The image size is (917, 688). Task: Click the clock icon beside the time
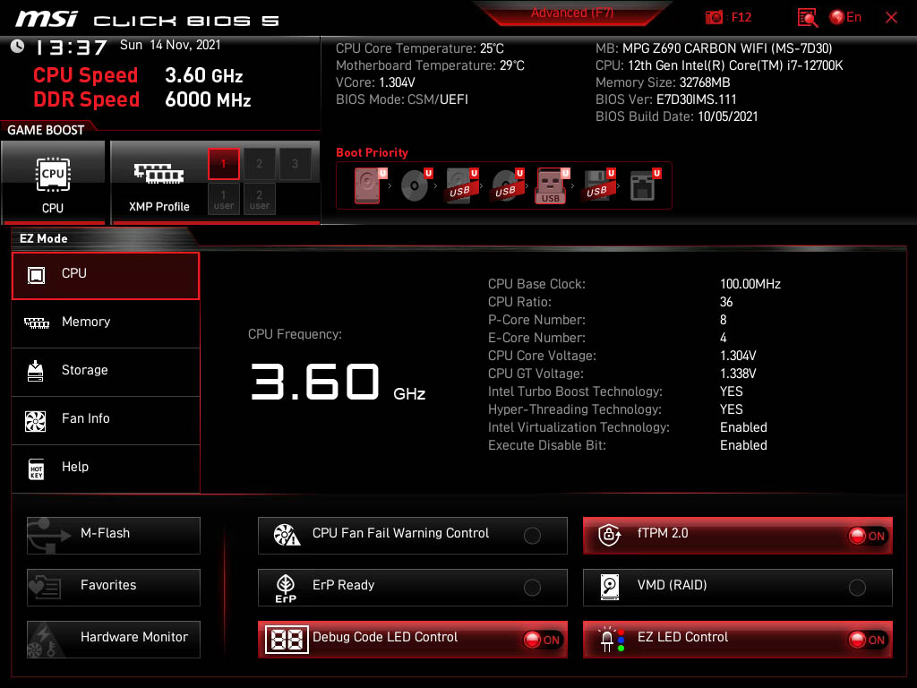coord(17,47)
